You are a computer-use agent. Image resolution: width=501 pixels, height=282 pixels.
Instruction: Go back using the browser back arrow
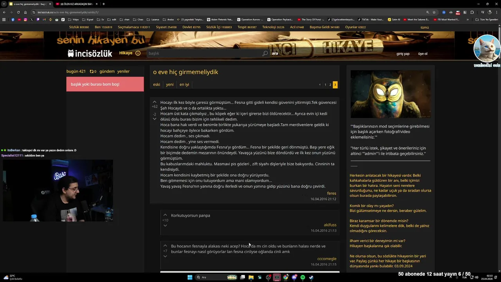[4, 12]
